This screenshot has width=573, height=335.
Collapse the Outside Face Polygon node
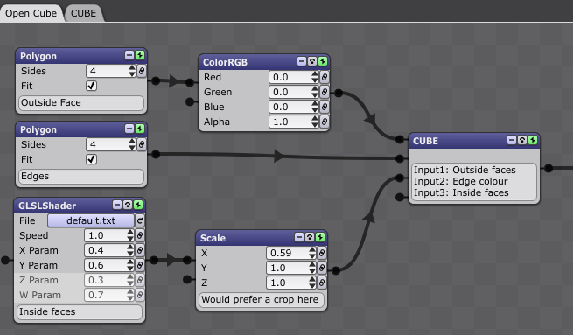click(129, 55)
